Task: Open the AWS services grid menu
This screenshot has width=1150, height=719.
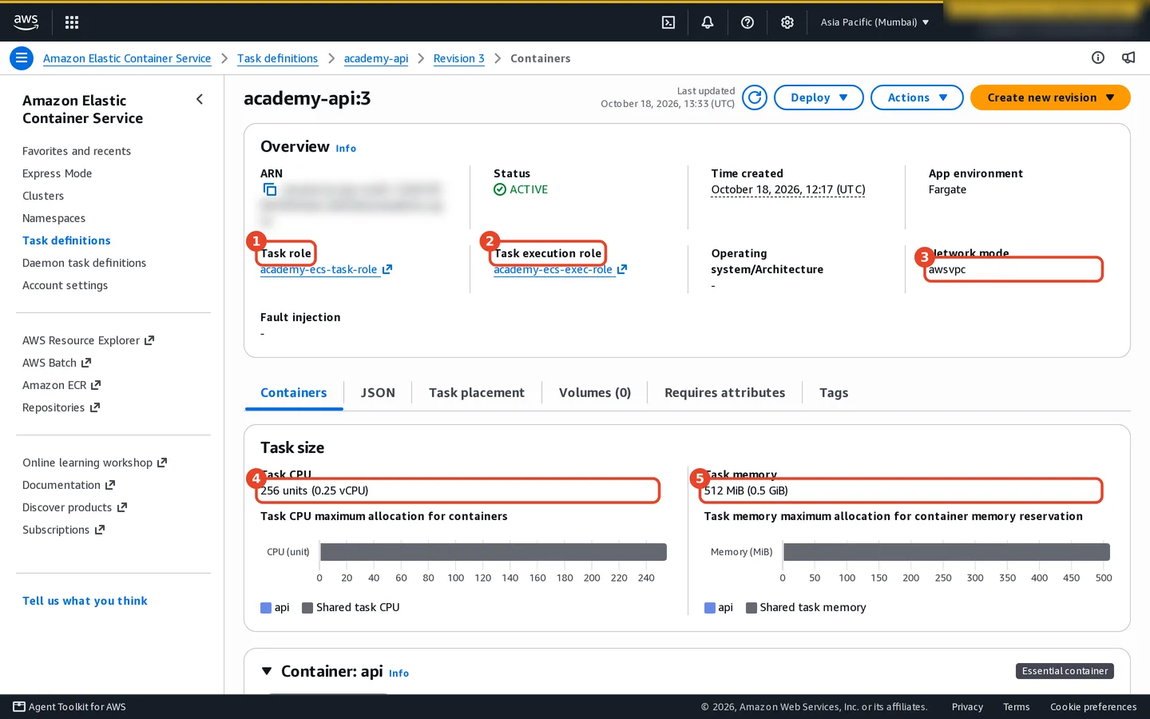Action: coord(72,22)
